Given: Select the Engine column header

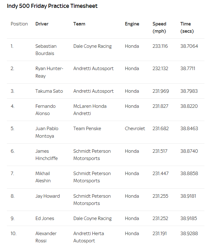Looking at the screenshot, I should 132,24.
